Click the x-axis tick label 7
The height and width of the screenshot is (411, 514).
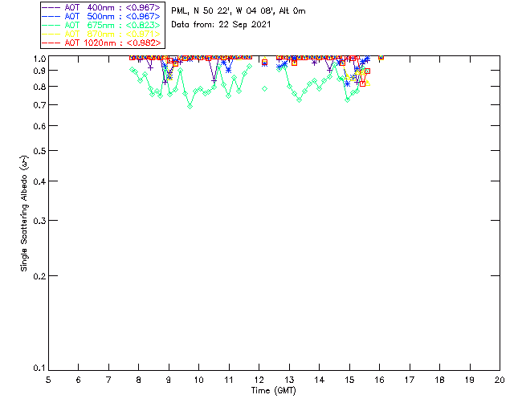click(108, 380)
